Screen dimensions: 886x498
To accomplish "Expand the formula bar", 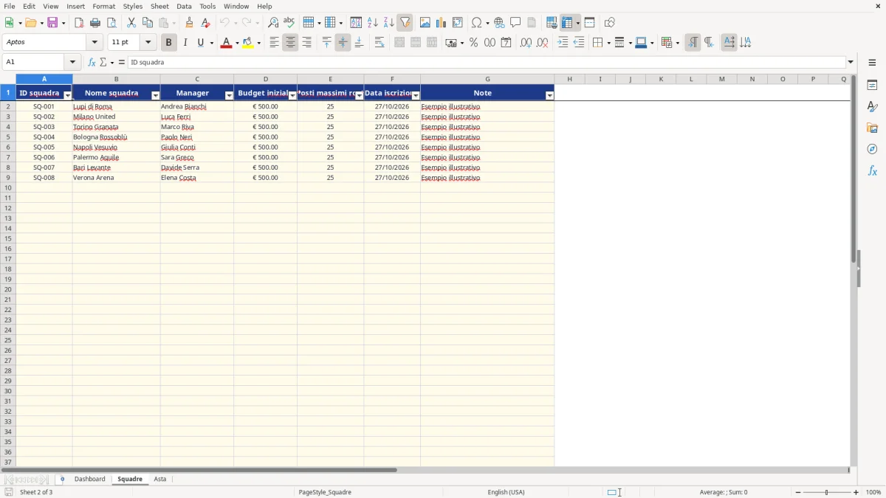I will (851, 63).
